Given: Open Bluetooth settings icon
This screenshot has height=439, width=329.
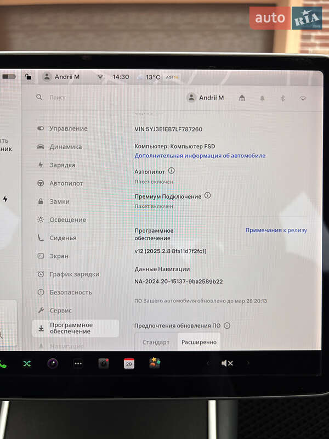Looking at the screenshot, I should pyautogui.click(x=282, y=98).
